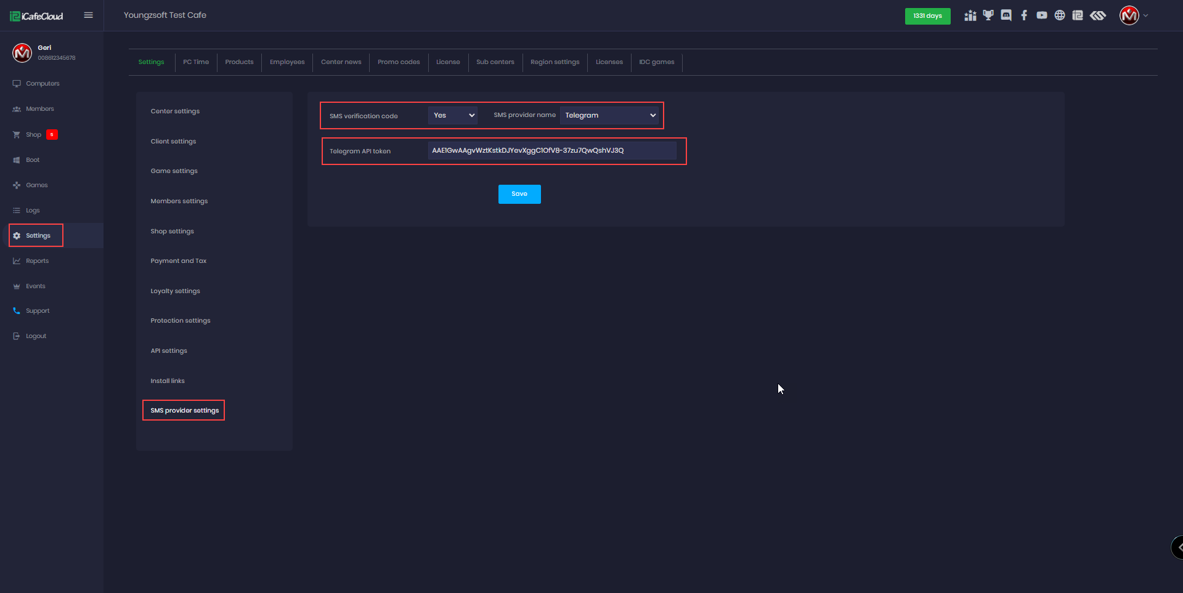Click the blue Save button

click(519, 194)
